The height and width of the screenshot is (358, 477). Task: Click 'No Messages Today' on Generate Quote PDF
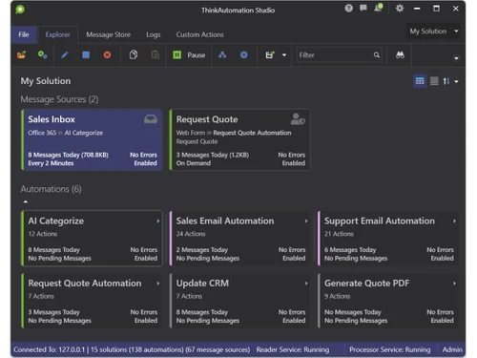pyautogui.click(x=353, y=312)
